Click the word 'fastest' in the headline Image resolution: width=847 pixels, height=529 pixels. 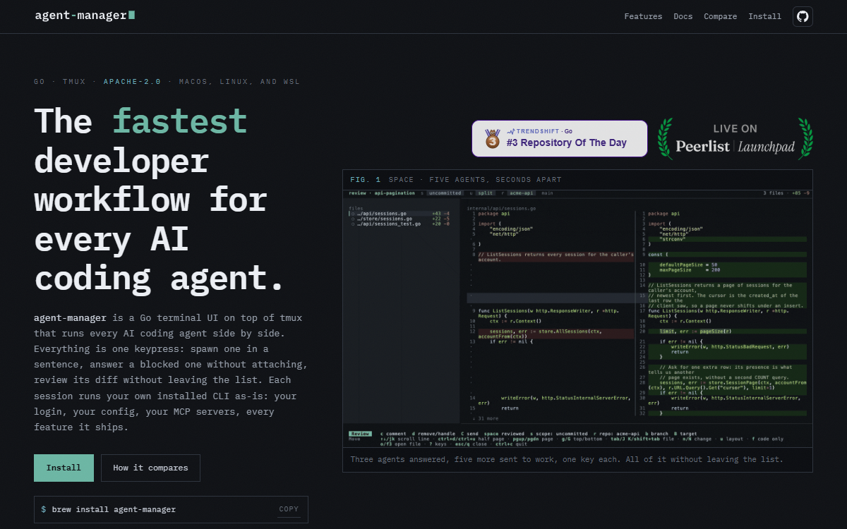click(180, 121)
